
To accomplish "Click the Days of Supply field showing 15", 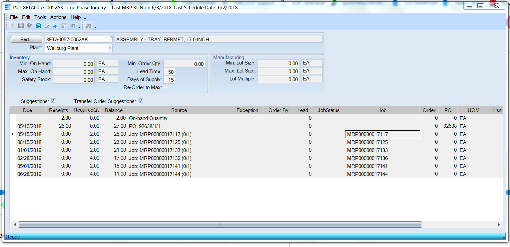I will tap(169, 80).
